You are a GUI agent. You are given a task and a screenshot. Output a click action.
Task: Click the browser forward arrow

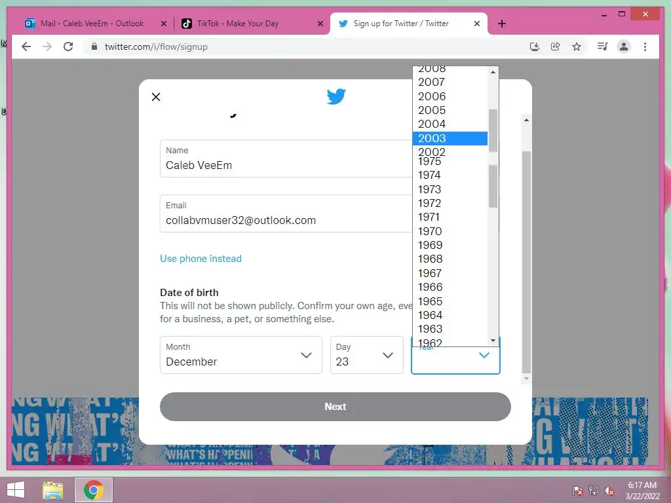point(47,47)
